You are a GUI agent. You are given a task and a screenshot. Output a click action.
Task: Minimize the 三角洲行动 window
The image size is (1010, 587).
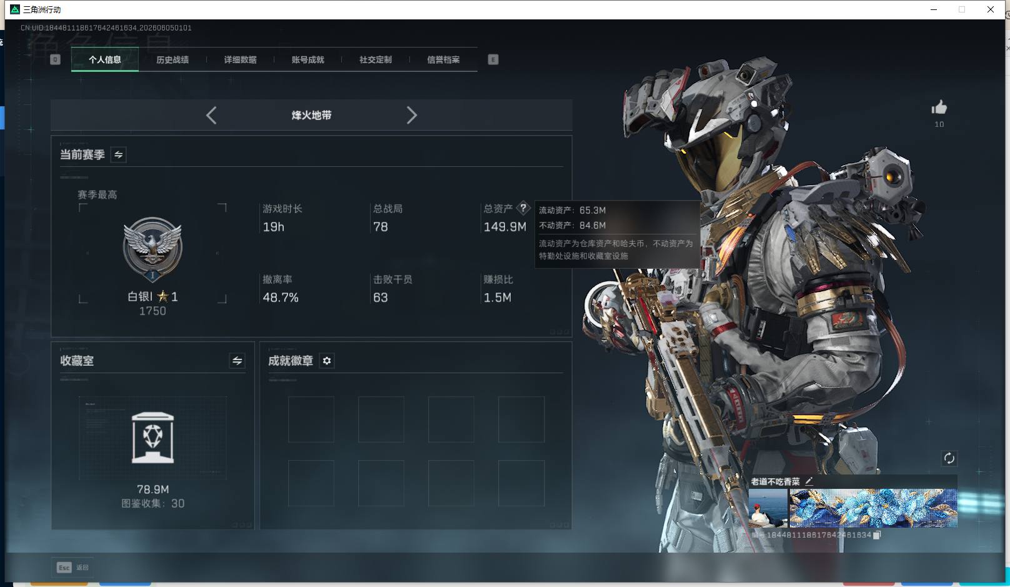[934, 9]
